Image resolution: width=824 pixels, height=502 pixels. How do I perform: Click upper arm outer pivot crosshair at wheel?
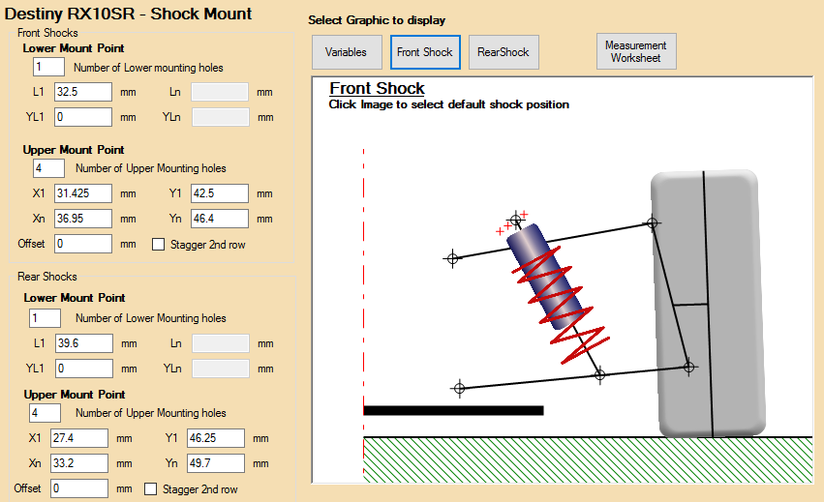pos(653,223)
